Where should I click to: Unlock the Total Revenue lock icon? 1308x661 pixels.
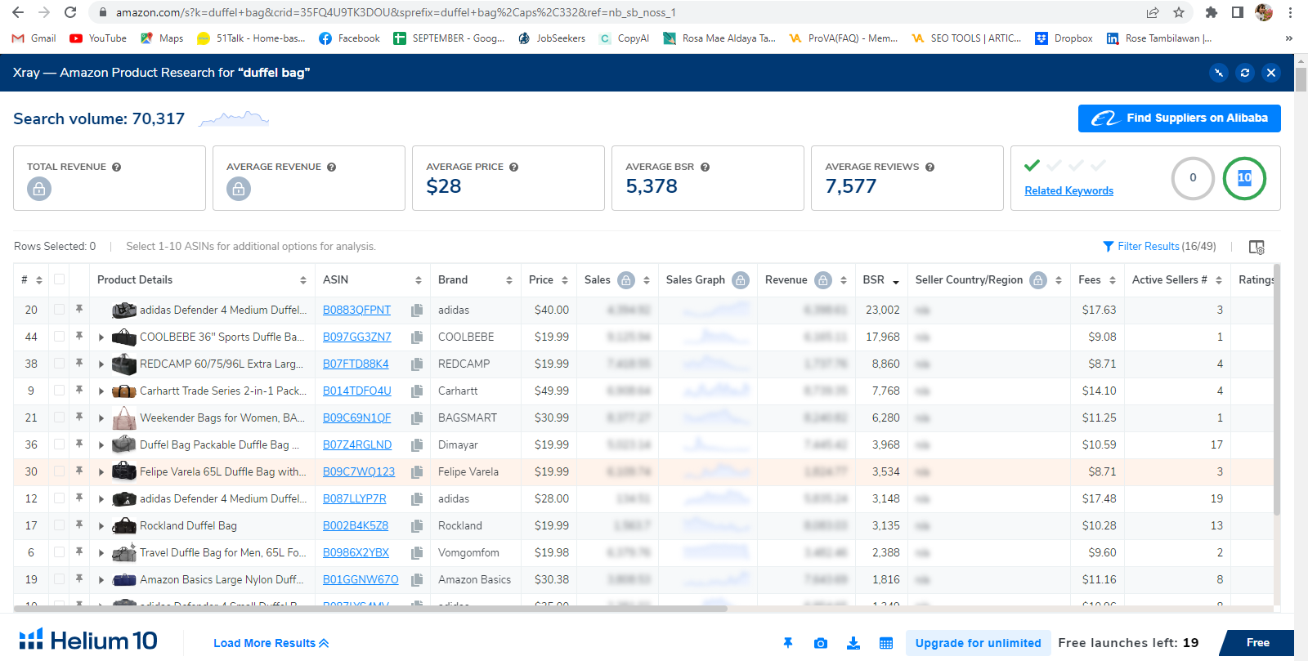click(x=39, y=189)
